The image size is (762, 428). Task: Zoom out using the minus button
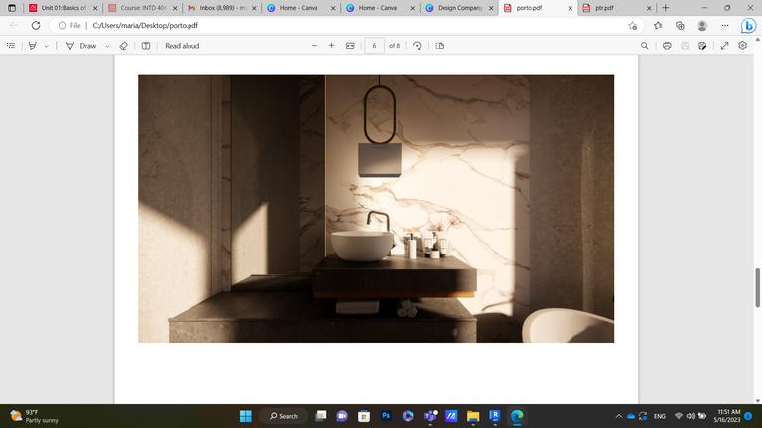[315, 46]
